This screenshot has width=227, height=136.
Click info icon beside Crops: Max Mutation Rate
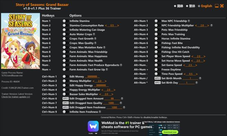point(104,47)
